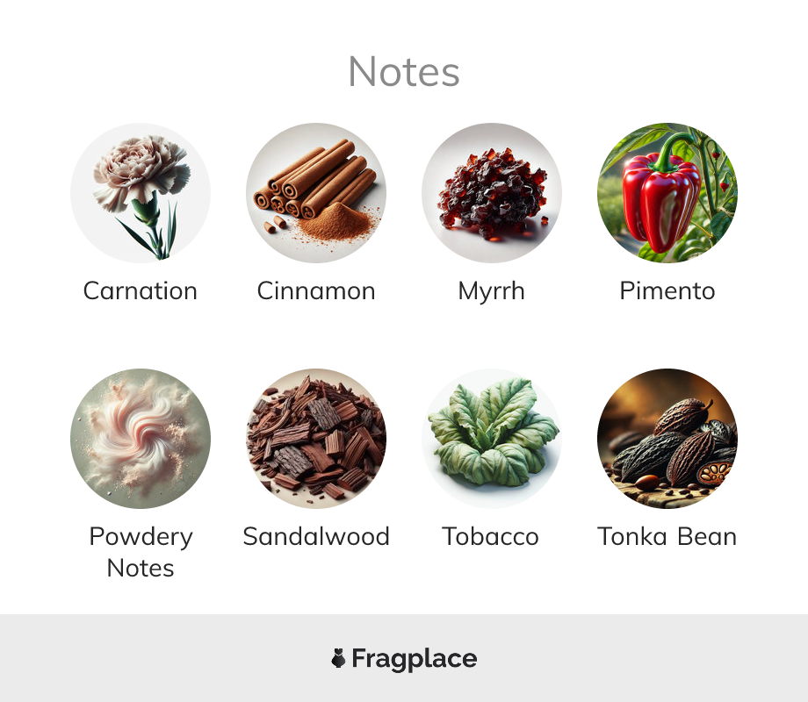Open the Myrrh resin image
808x702 pixels.
point(492,193)
